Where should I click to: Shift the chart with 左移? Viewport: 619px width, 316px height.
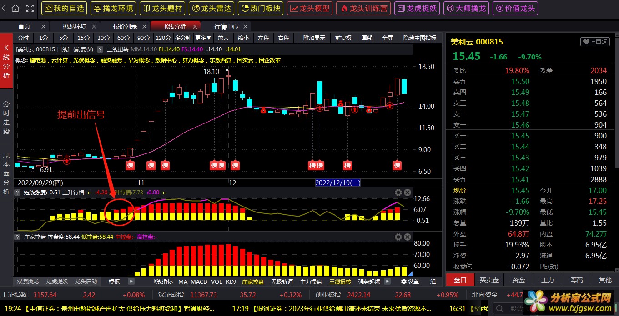[x=263, y=38]
